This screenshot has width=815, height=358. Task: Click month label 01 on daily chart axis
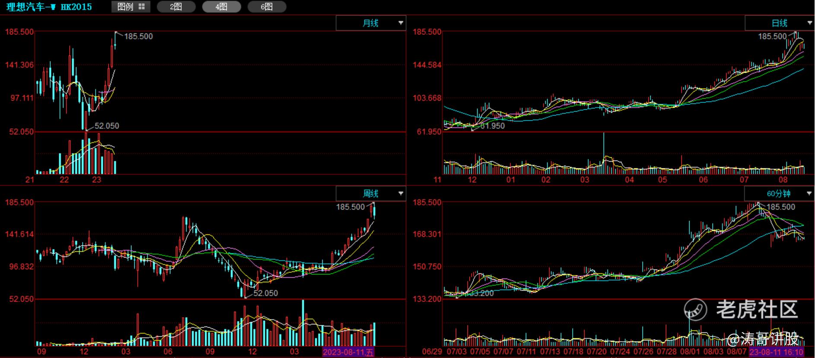(511, 179)
